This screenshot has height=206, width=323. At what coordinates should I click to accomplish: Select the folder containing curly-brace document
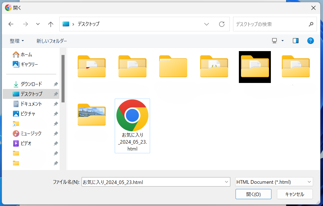[214, 66]
